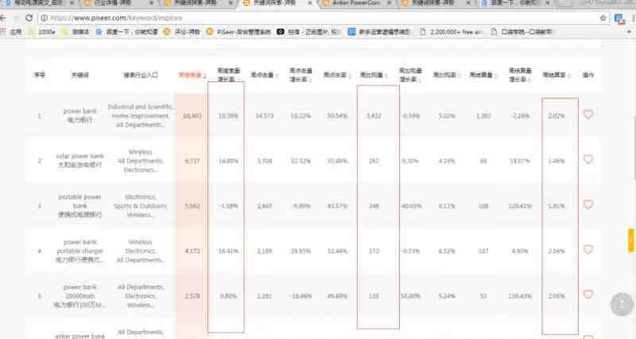Screen dimensions: 636x339
Task: Bookmark this page with the star icon
Action: [x=603, y=18]
